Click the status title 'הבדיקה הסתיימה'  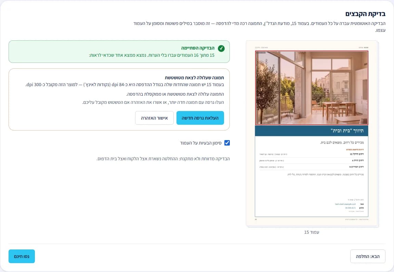[x=198, y=48]
